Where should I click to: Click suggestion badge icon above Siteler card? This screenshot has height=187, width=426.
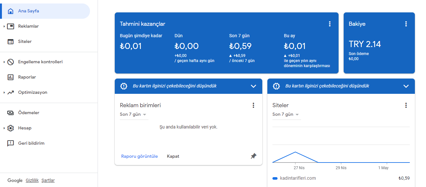click(x=276, y=86)
